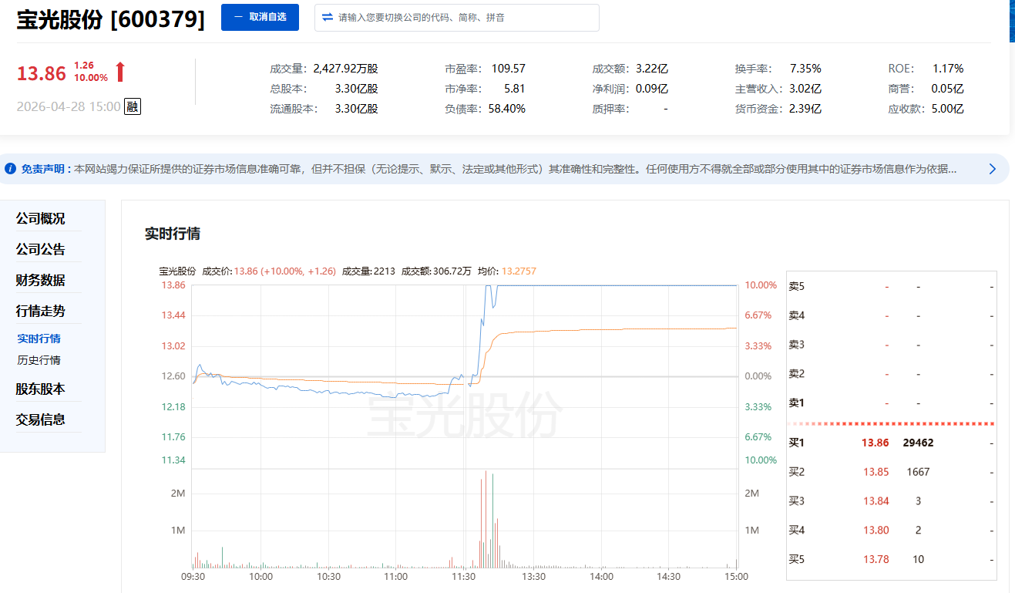This screenshot has width=1015, height=593.
Task: Click the 负债率 value 58.40%
Action: coord(507,109)
